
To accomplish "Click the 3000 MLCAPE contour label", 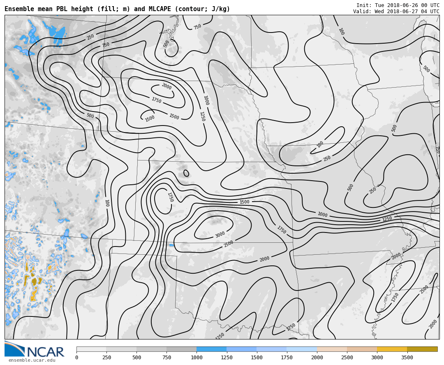I will 220,235.
